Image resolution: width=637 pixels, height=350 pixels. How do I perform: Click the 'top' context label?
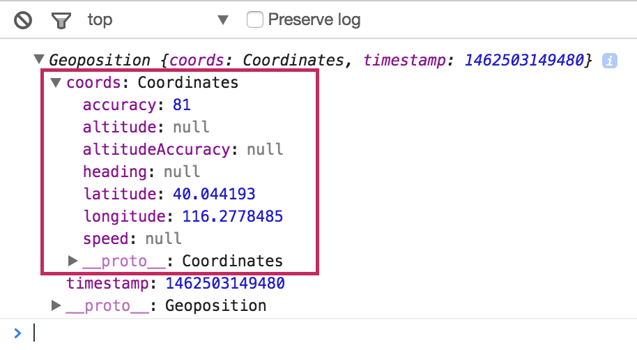[100, 20]
